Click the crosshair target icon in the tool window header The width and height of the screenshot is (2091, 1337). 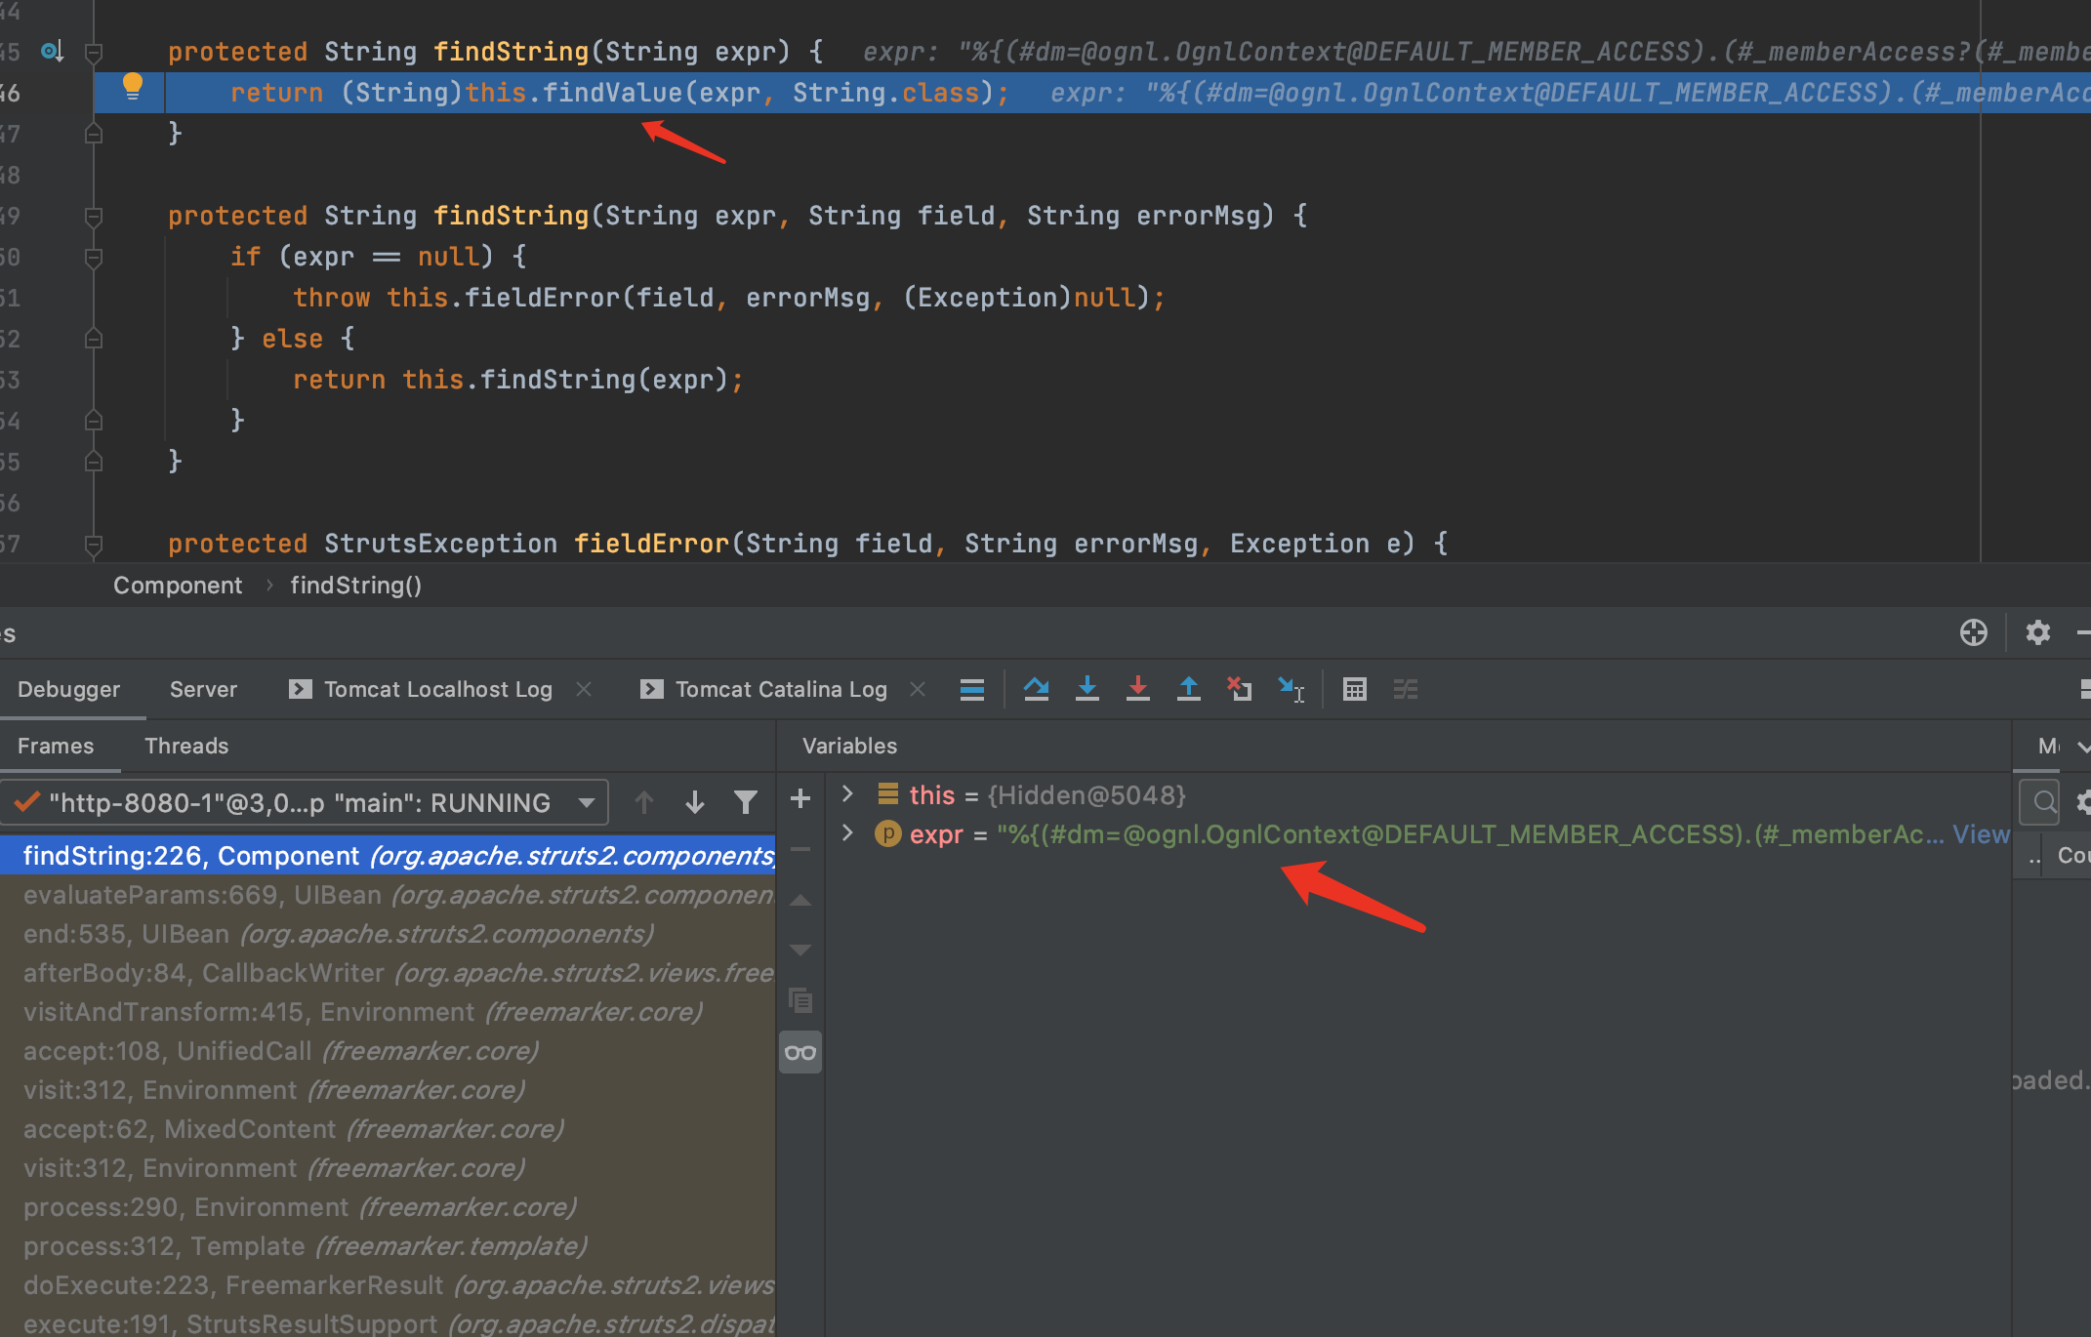[x=1974, y=632]
